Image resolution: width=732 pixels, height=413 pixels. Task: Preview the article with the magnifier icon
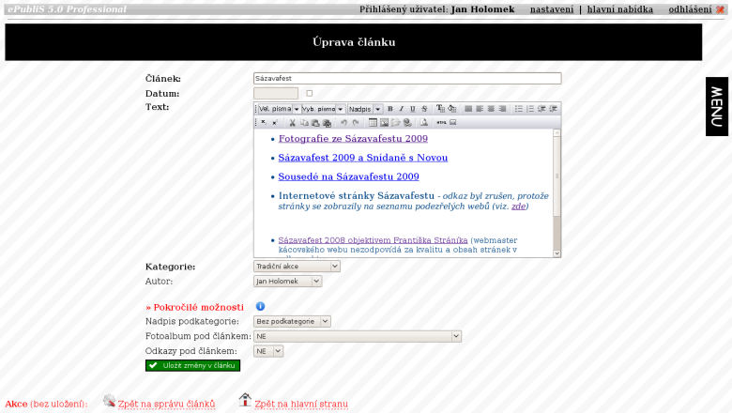(x=424, y=122)
